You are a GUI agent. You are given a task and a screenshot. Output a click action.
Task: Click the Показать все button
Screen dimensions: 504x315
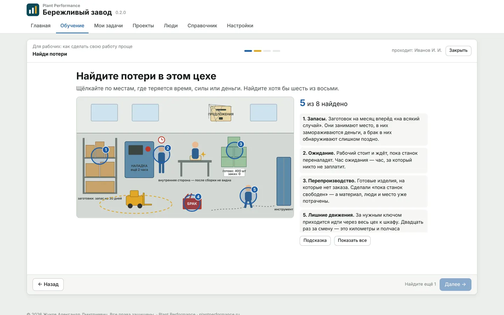click(352, 240)
